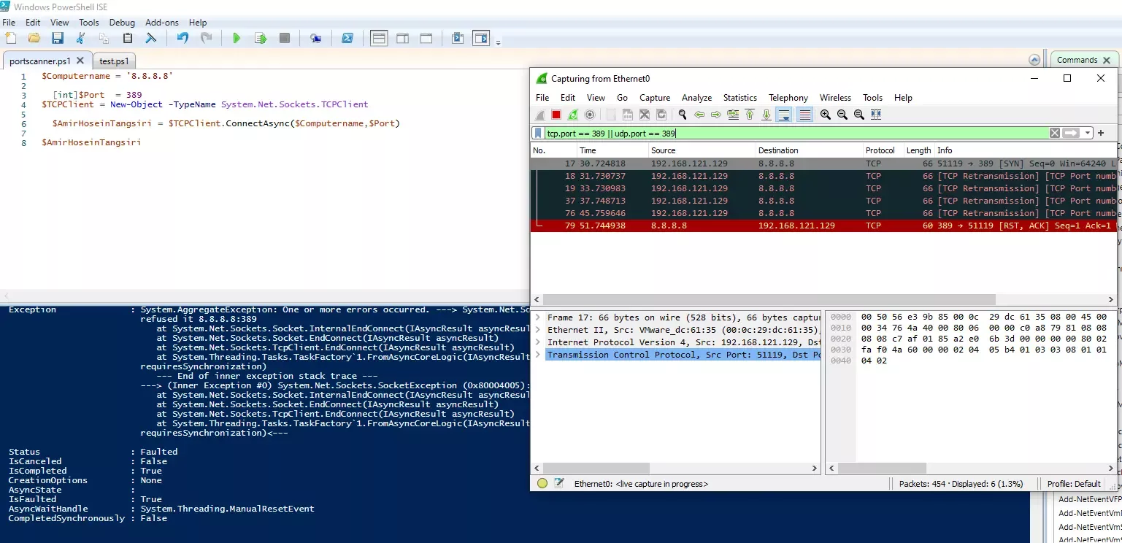Open the Profile: Default selector
The width and height of the screenshot is (1122, 543).
coord(1074,484)
